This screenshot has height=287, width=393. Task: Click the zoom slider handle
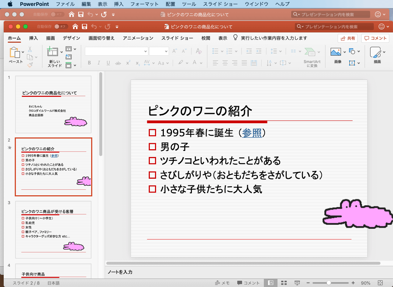coord(328,283)
